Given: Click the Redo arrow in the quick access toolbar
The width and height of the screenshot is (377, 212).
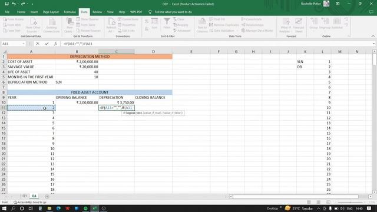Looking at the screenshot, I should pos(23,4).
